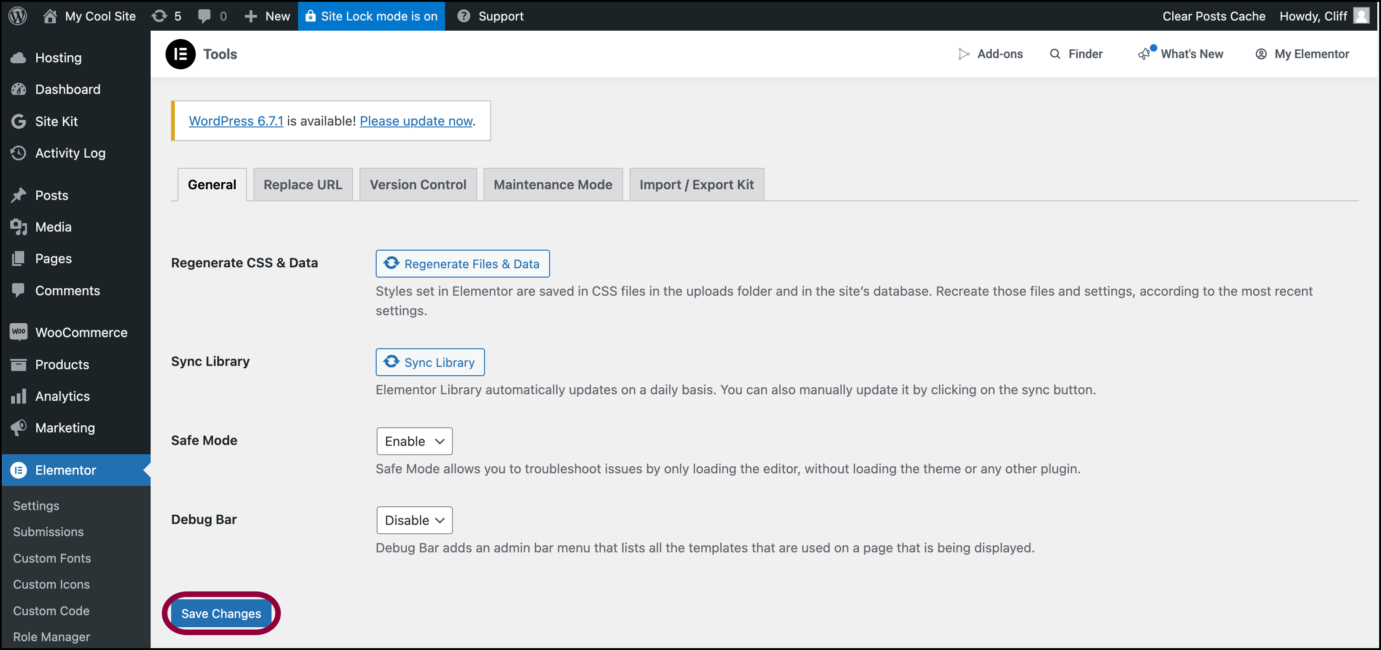Open the Marketing menu label
This screenshot has height=650, width=1381.
(65, 428)
